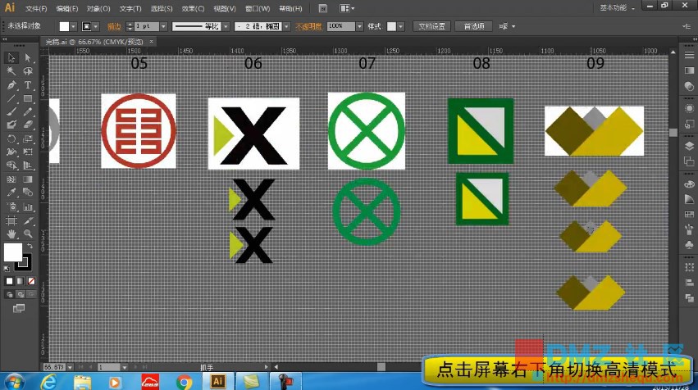Open the 样式 style dropdown
698x390 pixels.
(x=400, y=27)
